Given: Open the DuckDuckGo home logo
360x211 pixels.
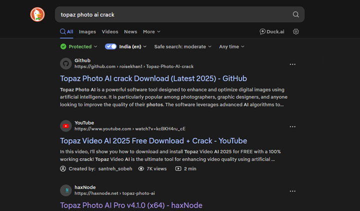Looking at the screenshot, I should click(x=37, y=14).
